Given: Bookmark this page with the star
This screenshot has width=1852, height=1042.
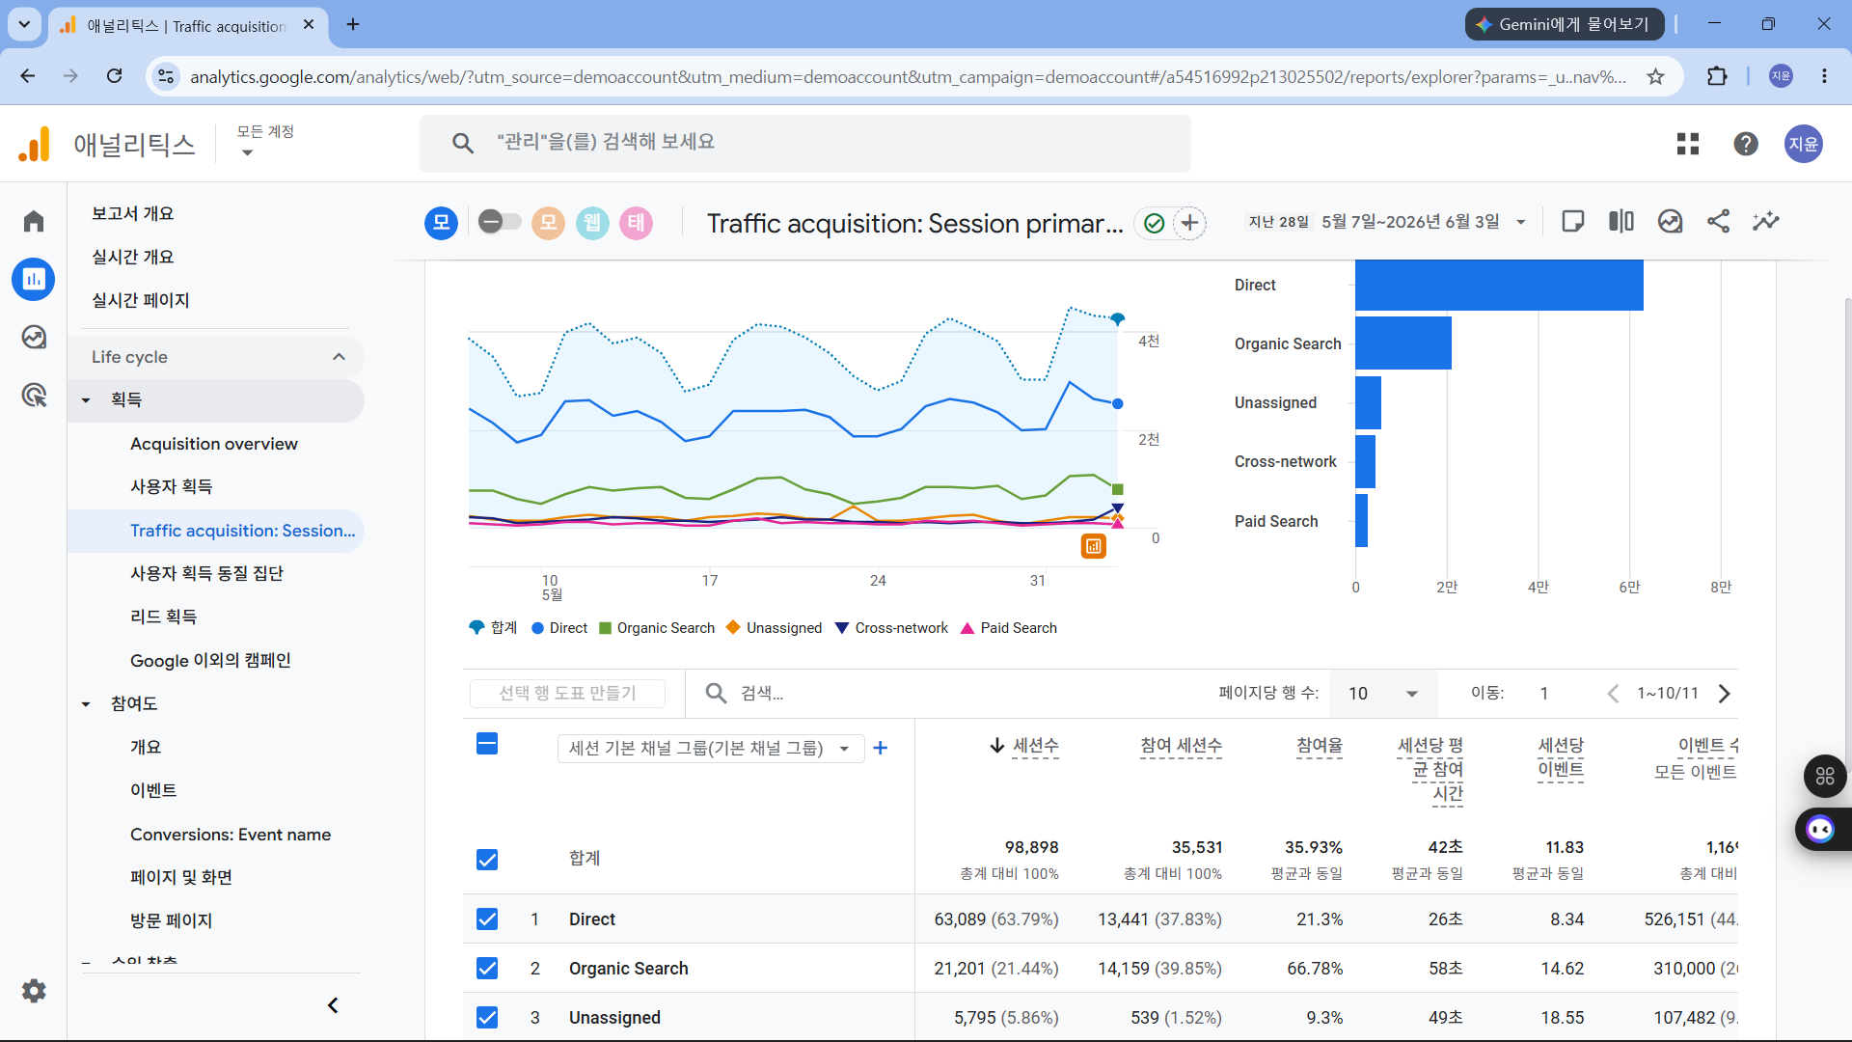Looking at the screenshot, I should click(x=1655, y=76).
